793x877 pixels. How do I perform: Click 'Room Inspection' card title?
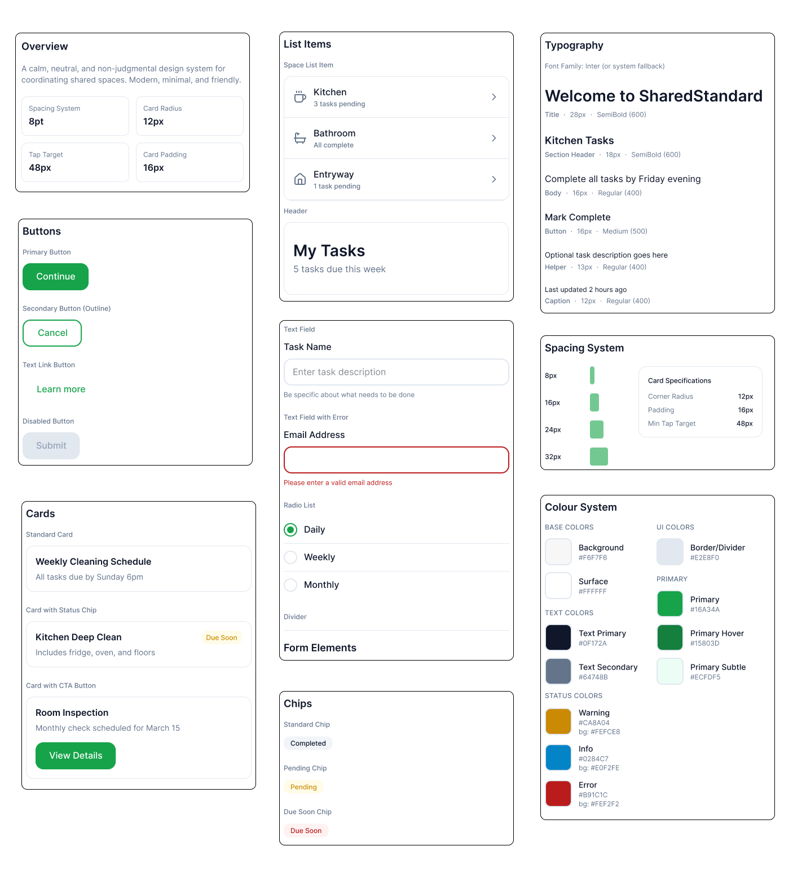tap(72, 713)
